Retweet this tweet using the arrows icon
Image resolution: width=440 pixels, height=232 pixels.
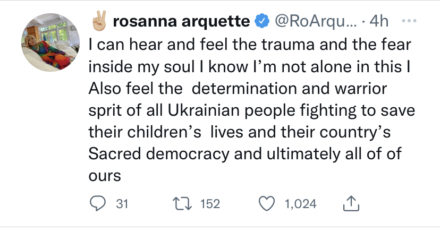[x=181, y=203]
